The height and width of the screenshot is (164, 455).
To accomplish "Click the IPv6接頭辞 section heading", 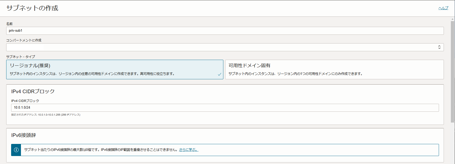I will (24, 135).
